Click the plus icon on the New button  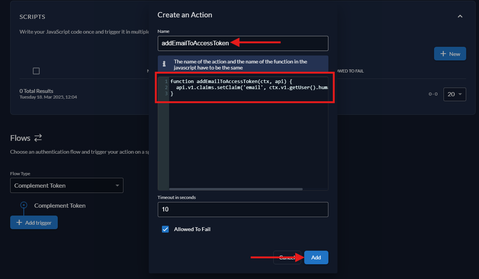[x=444, y=54]
